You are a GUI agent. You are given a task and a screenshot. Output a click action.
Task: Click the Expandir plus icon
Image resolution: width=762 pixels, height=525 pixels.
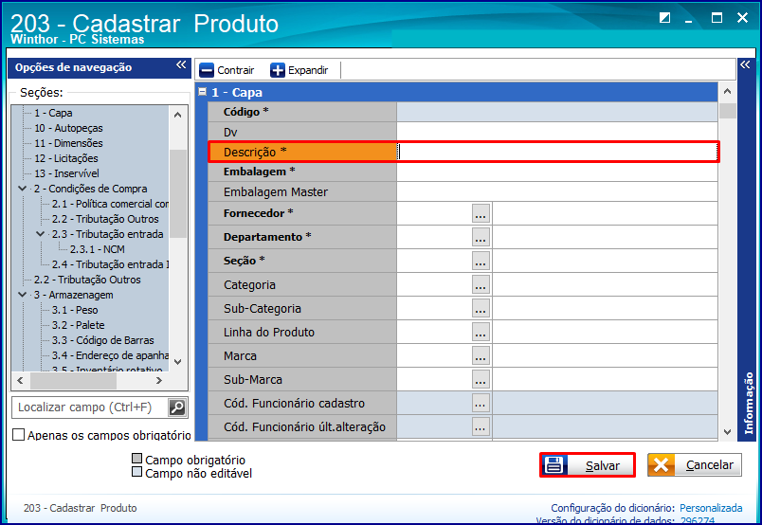pyautogui.click(x=278, y=70)
